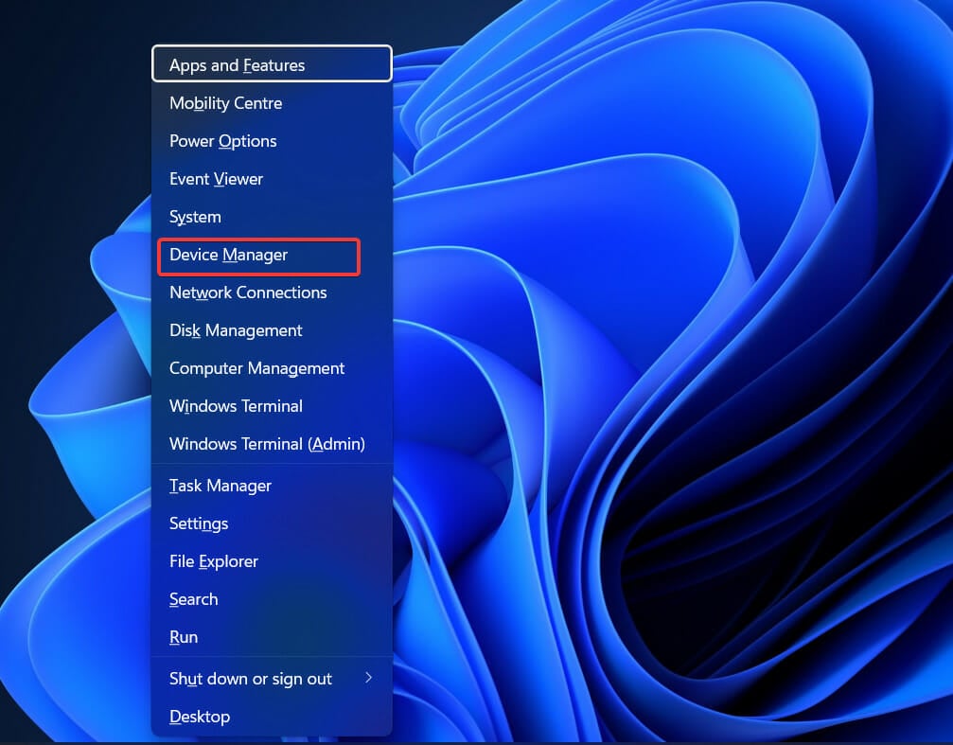
Task: View Network Connections
Action: coord(248,293)
